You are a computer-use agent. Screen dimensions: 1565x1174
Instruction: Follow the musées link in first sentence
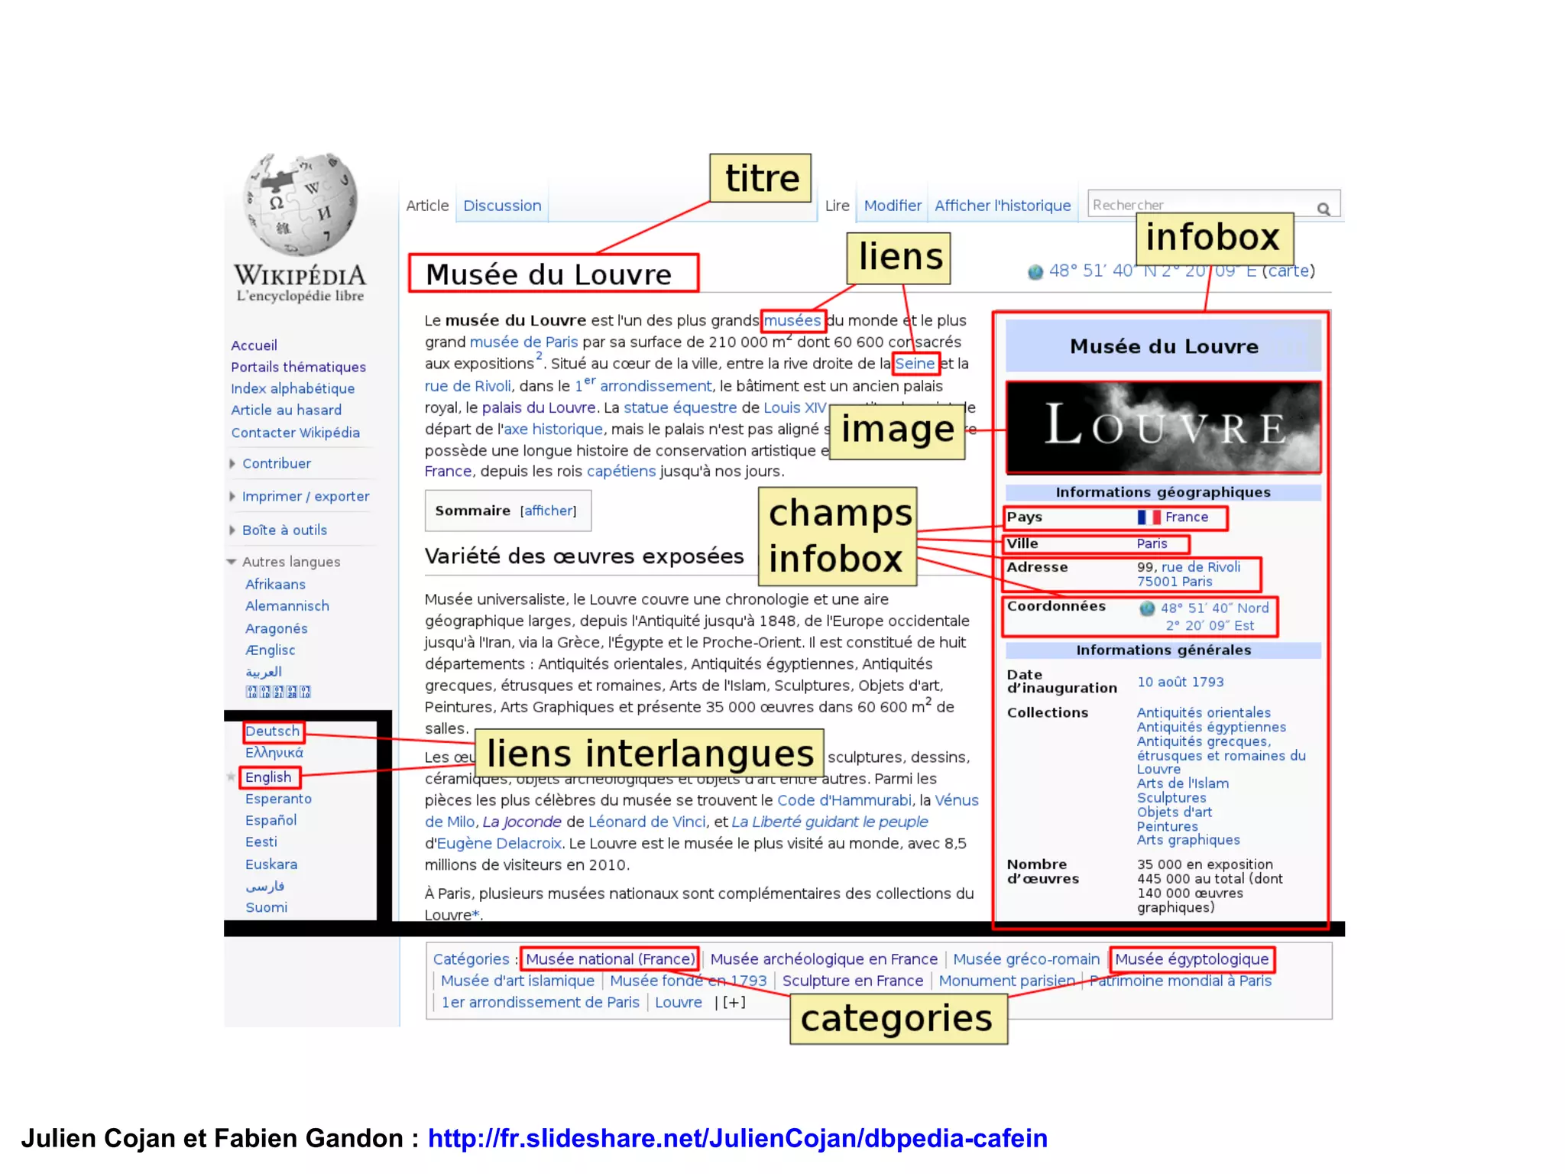(792, 320)
